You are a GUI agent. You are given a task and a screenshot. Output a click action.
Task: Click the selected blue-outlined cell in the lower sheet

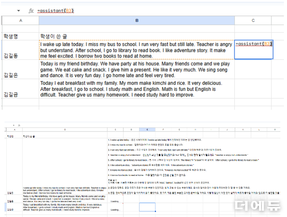click(147, 207)
